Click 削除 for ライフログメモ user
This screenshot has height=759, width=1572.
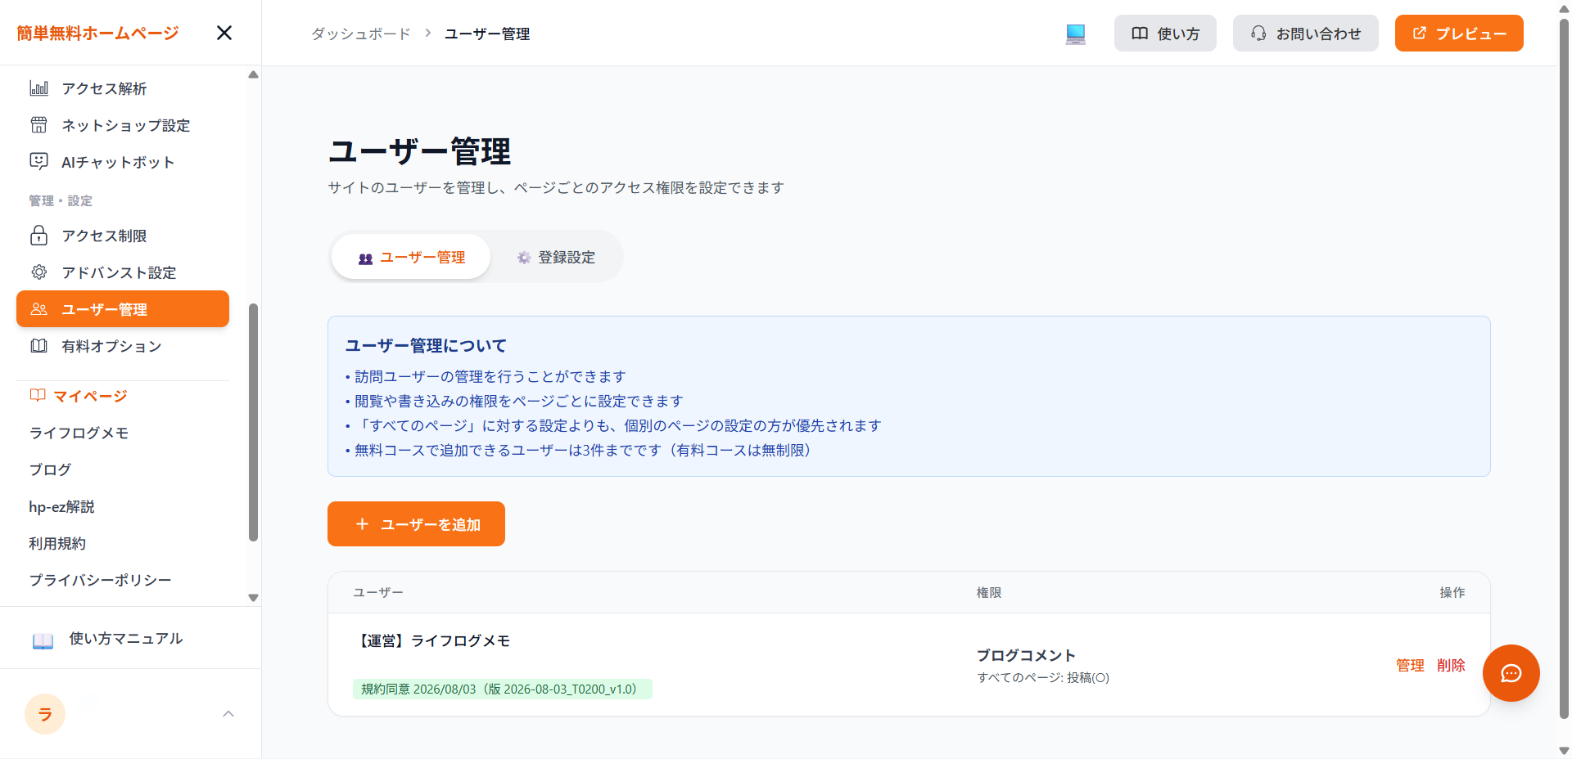tap(1451, 665)
